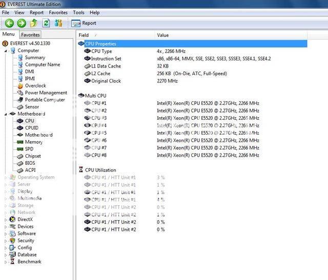Click the Memory module icon
The width and height of the screenshot is (328, 280).
coord(20,142)
